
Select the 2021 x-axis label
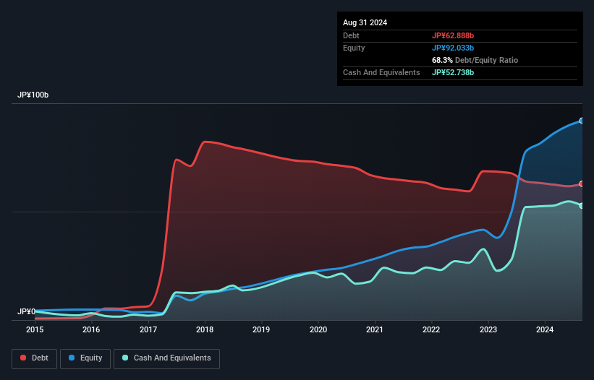click(x=375, y=329)
